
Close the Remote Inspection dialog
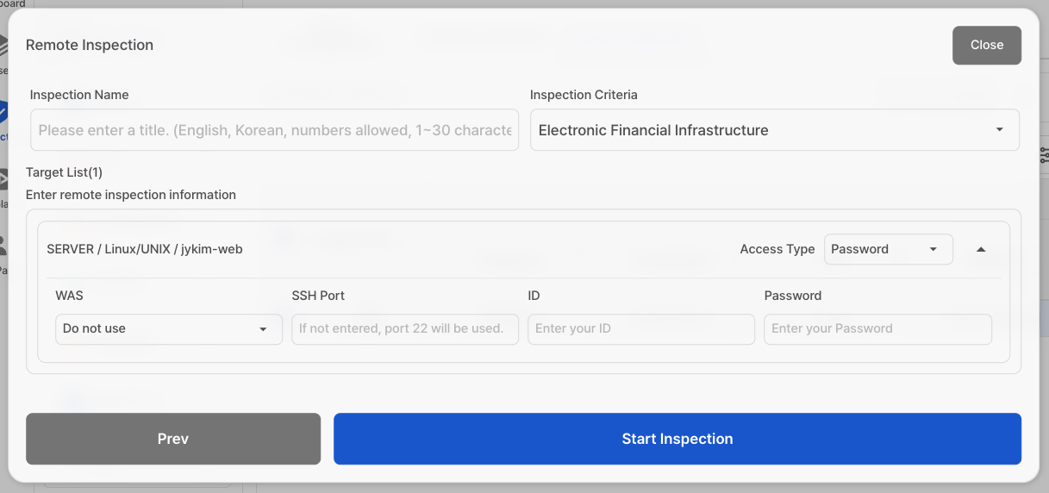pyautogui.click(x=986, y=45)
